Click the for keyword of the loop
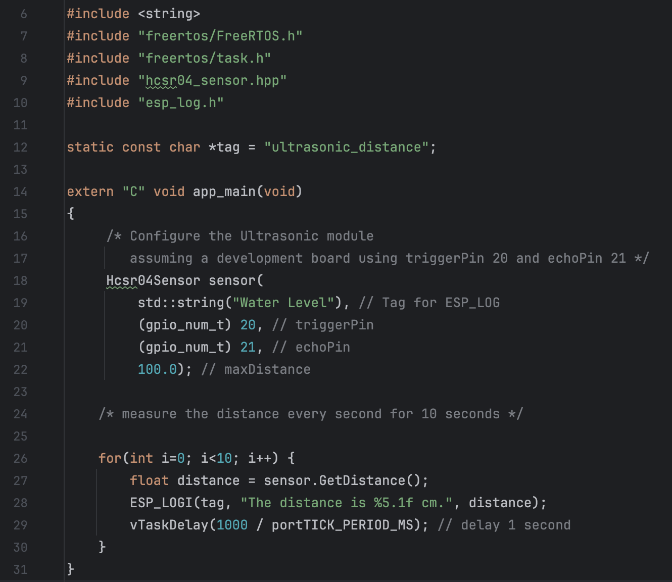672x582 pixels. (x=110, y=459)
